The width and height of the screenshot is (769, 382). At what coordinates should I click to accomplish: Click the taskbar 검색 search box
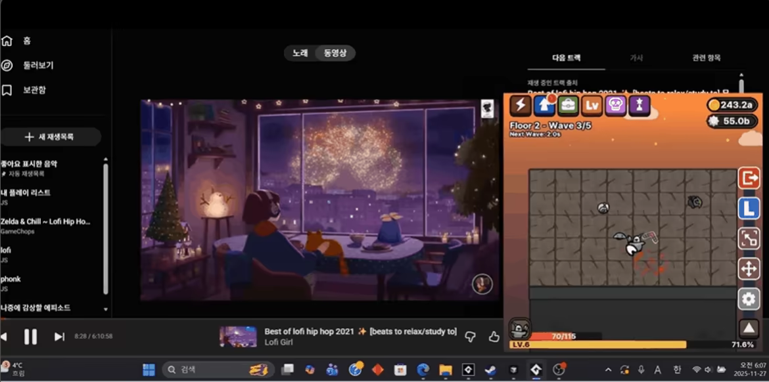tap(218, 370)
